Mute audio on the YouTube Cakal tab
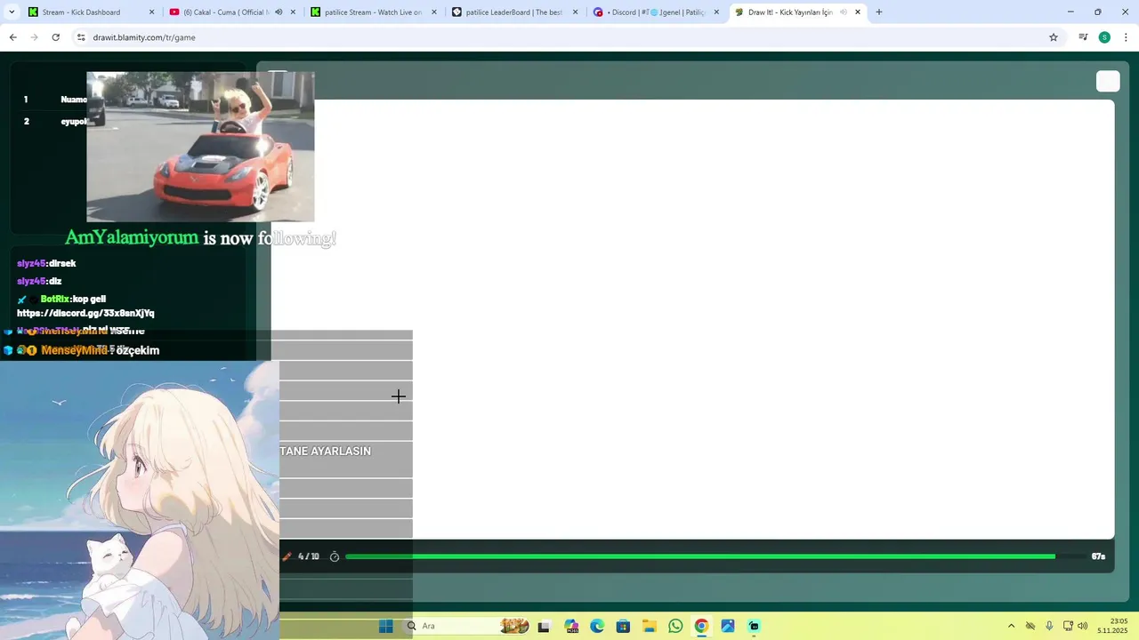 (x=279, y=12)
